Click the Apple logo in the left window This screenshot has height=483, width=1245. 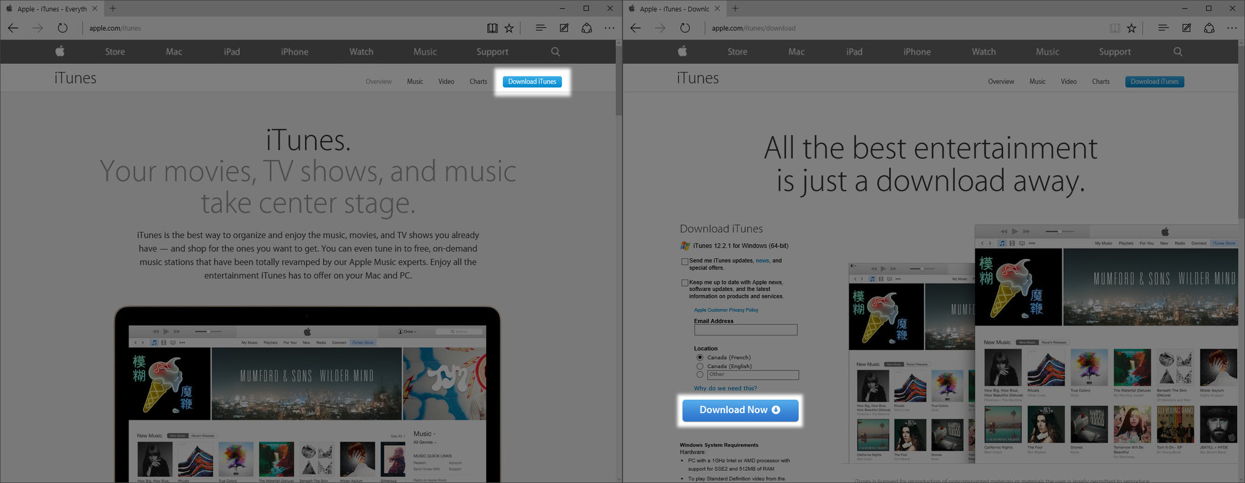coord(60,52)
